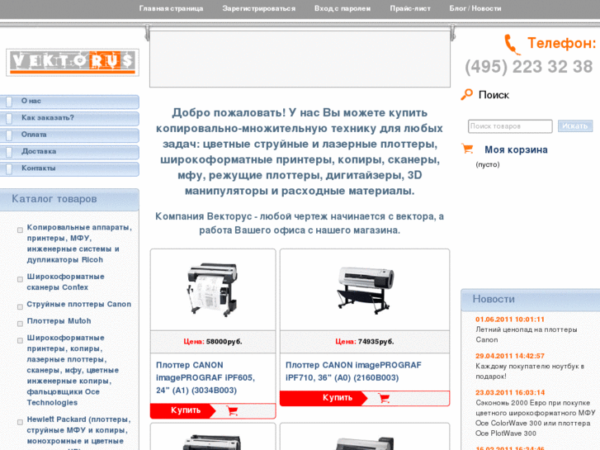The height and width of the screenshot is (450, 600).
Task: Click Купить for the iPF605 plotter
Action: point(186,410)
